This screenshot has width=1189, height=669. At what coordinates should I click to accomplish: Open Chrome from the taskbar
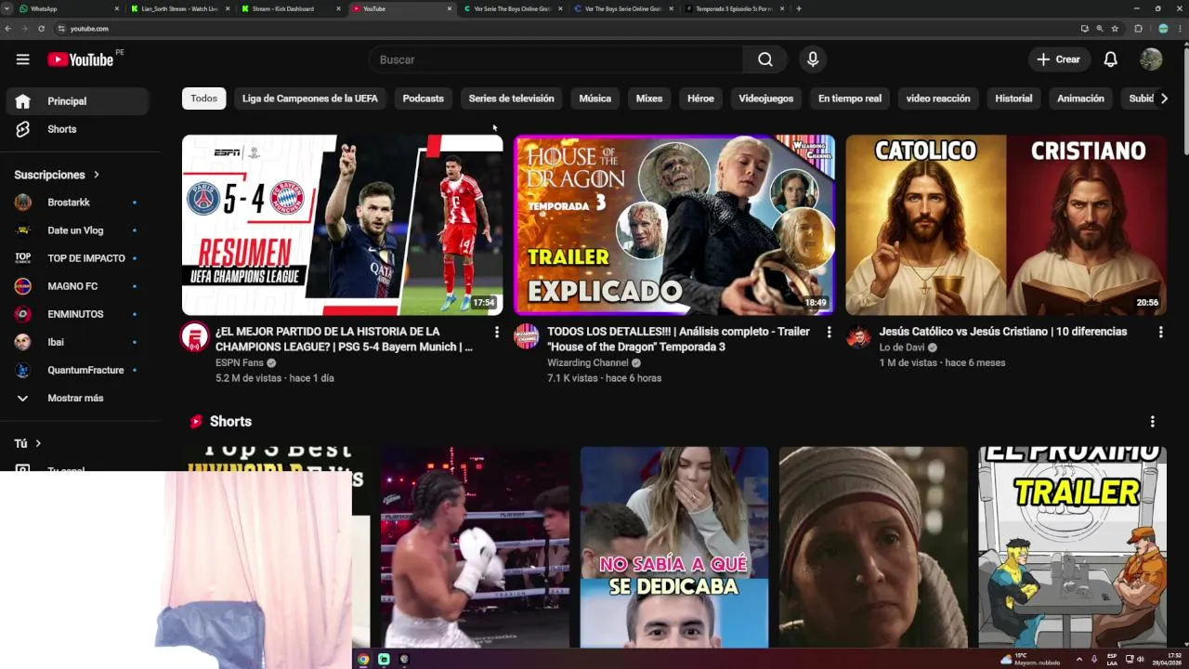click(363, 659)
